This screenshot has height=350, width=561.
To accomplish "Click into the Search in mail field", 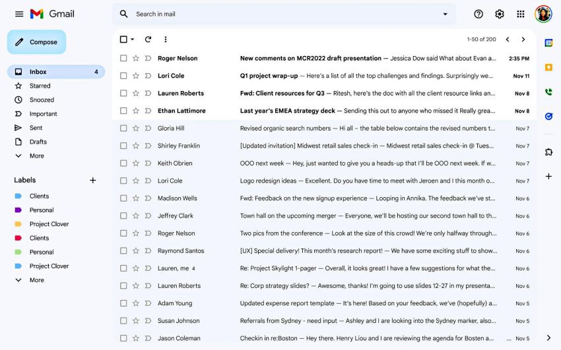I will pyautogui.click(x=277, y=14).
